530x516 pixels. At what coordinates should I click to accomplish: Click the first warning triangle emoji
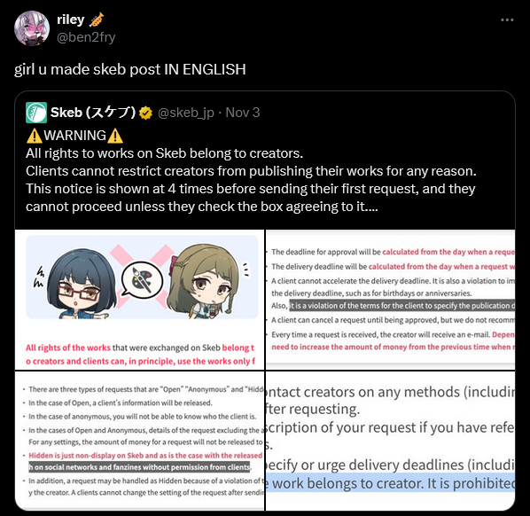coord(35,136)
